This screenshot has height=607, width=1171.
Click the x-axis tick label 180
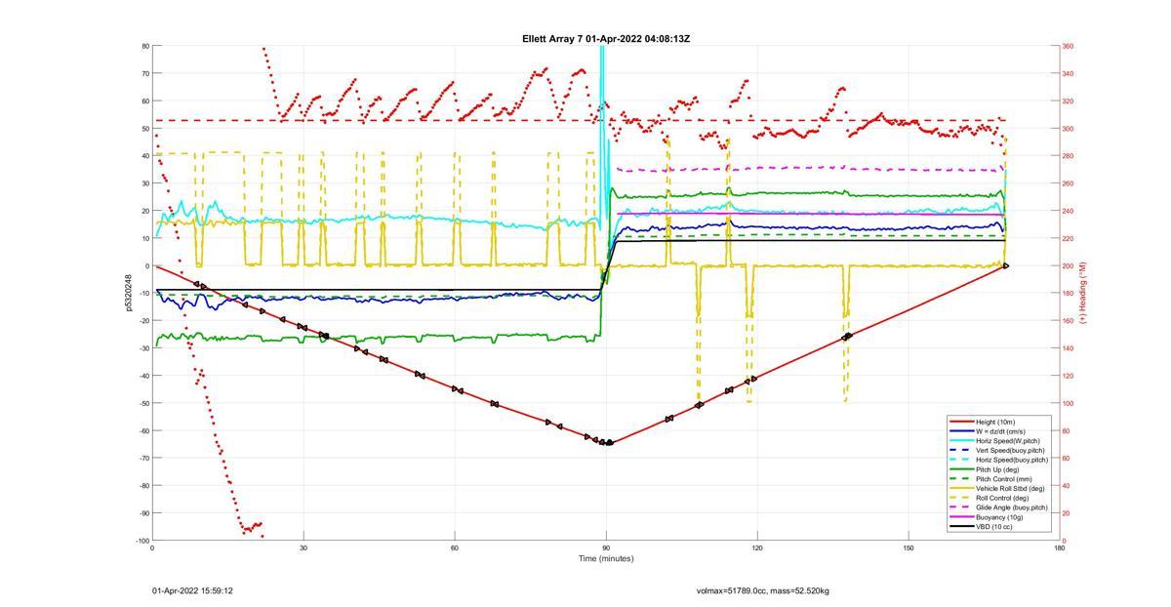coord(1060,547)
